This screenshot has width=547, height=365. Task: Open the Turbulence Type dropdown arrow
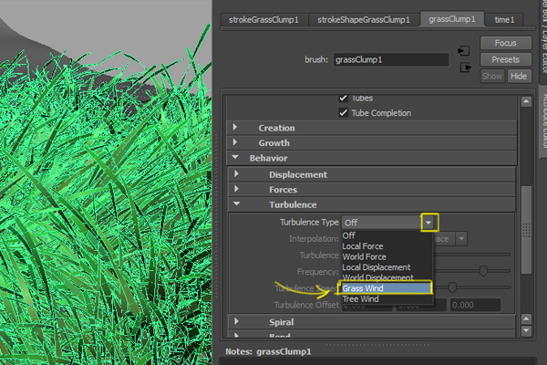tap(428, 223)
